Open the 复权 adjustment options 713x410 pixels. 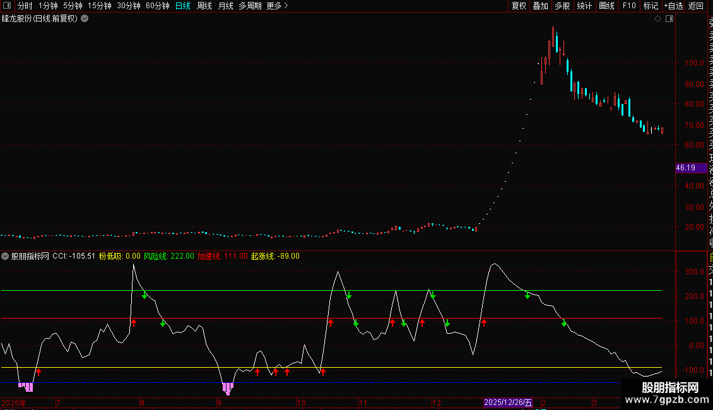pos(519,6)
